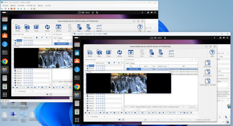The width and height of the screenshot is (233, 126).
Task: Select the Waterfall.MOV row in virtual machine window
Action: (62, 44)
